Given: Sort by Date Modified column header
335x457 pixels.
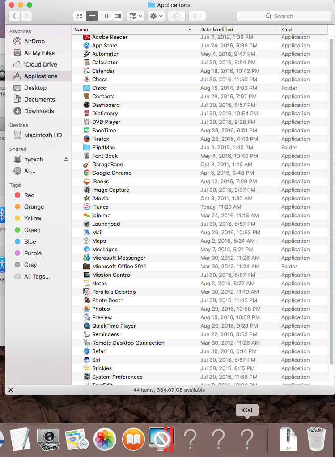Looking at the screenshot, I should click(x=236, y=30).
